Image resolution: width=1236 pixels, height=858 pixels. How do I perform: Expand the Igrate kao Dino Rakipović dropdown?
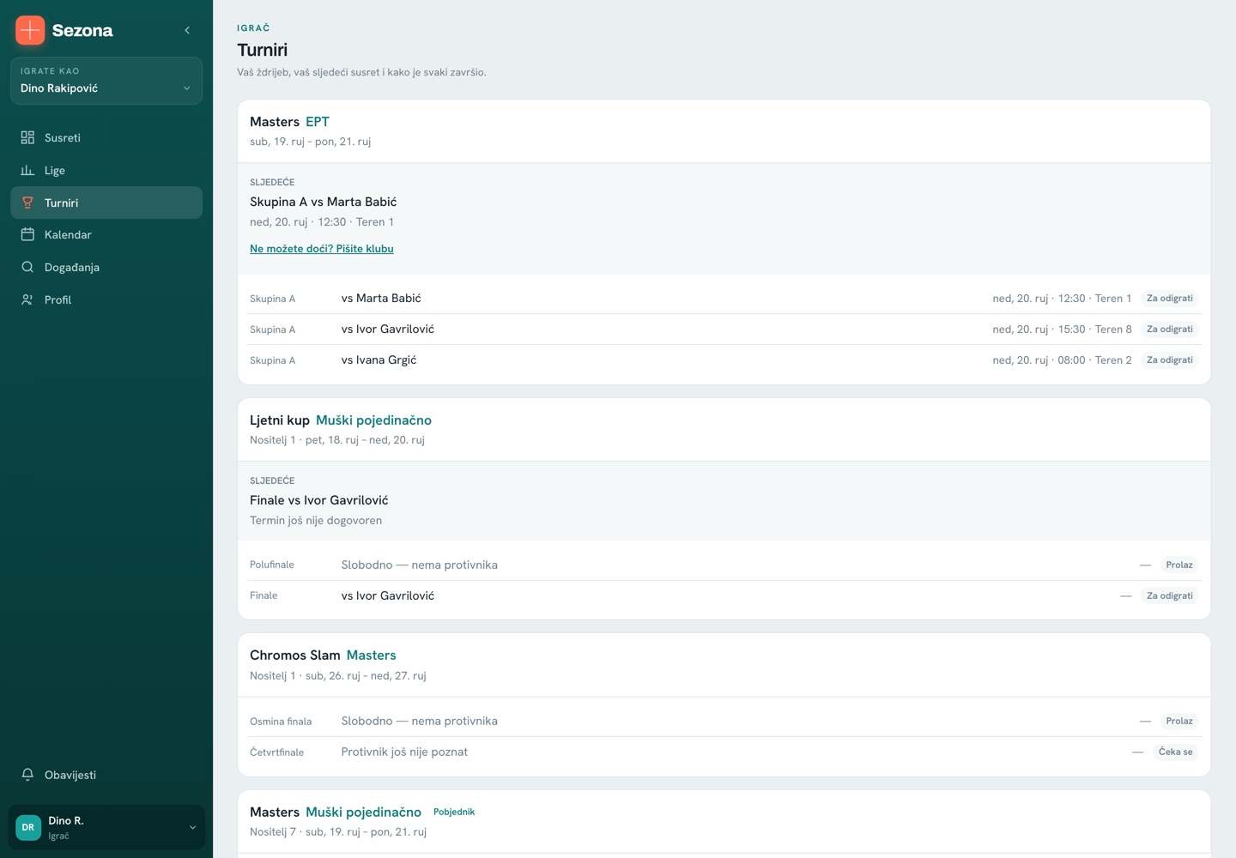click(106, 81)
